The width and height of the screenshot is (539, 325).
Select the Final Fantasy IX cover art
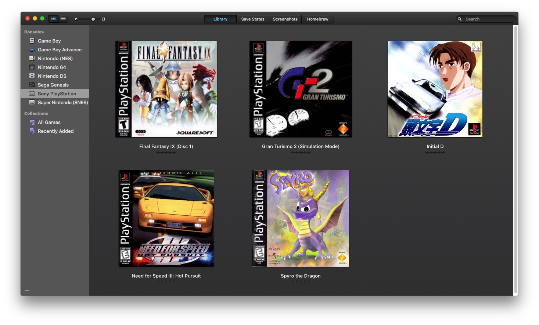166,89
